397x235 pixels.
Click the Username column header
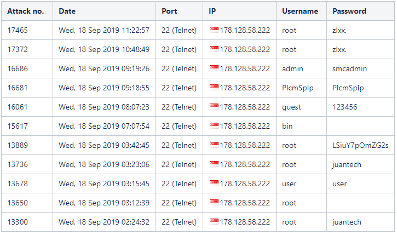(x=300, y=11)
